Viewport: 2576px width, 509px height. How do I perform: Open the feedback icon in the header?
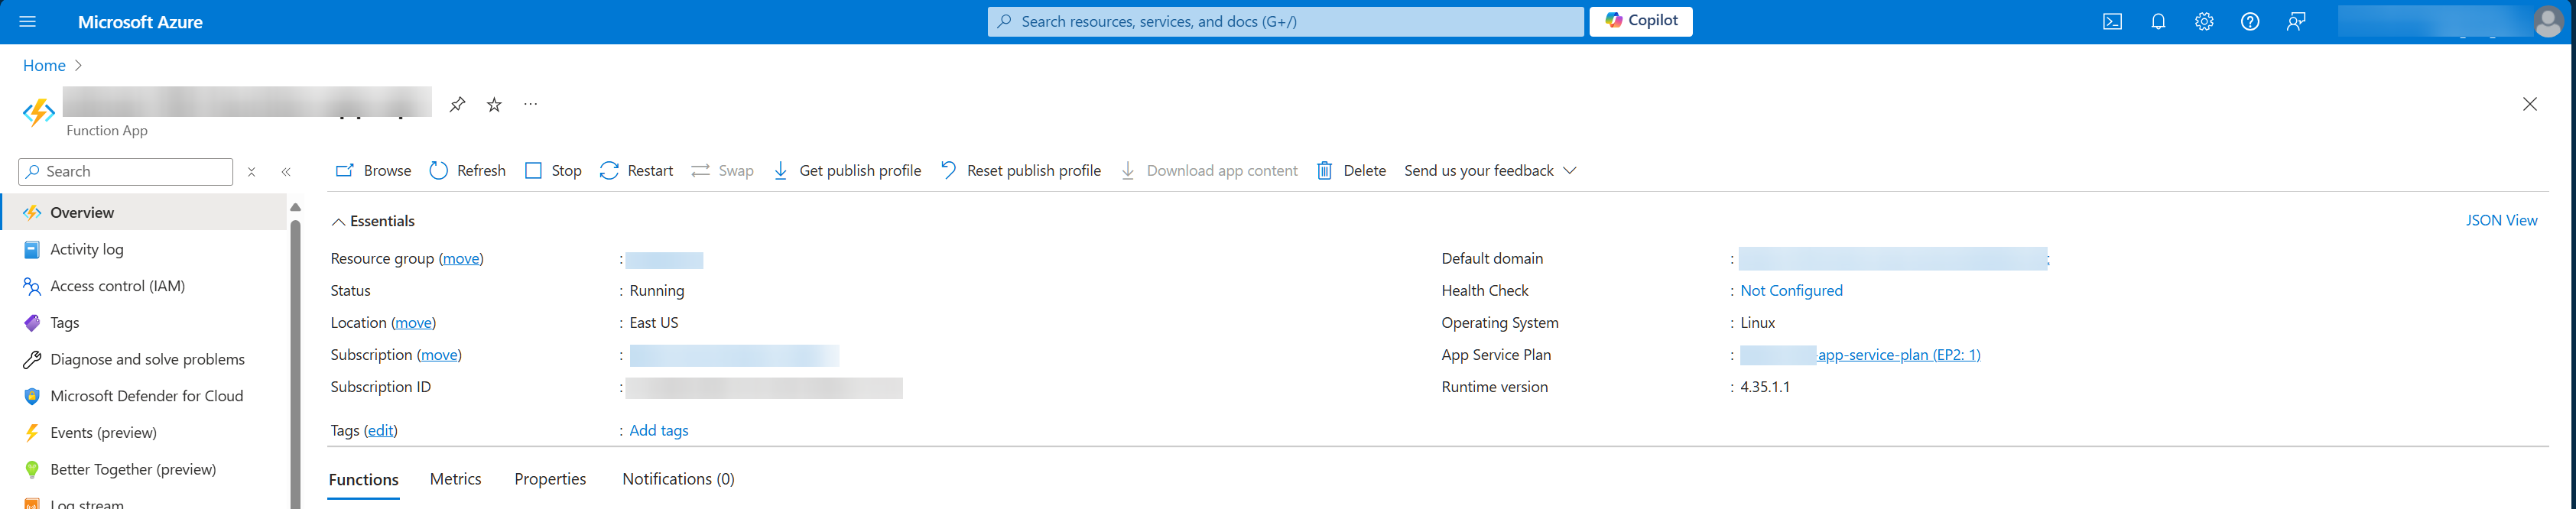[x=2296, y=22]
